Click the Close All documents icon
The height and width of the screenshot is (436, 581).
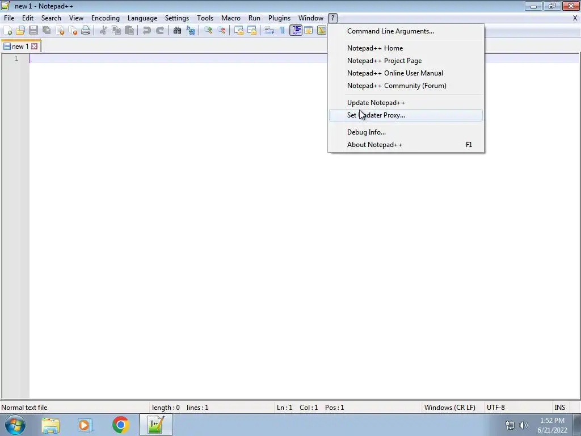pyautogui.click(x=73, y=31)
